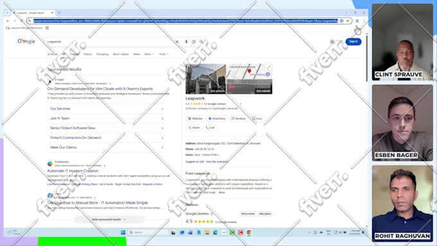Open the Chrome three-dot menu
The width and height of the screenshot is (437, 246).
tap(364, 21)
